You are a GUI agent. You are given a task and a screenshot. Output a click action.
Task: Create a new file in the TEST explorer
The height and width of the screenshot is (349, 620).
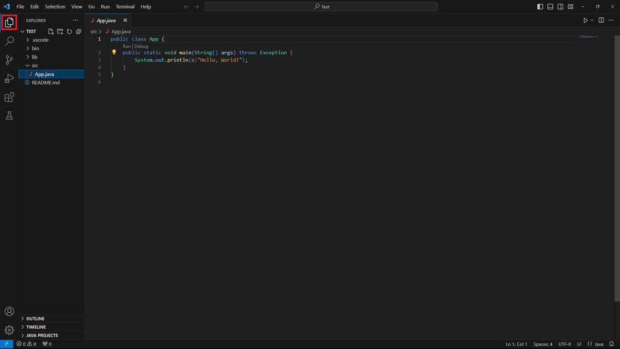pyautogui.click(x=51, y=31)
